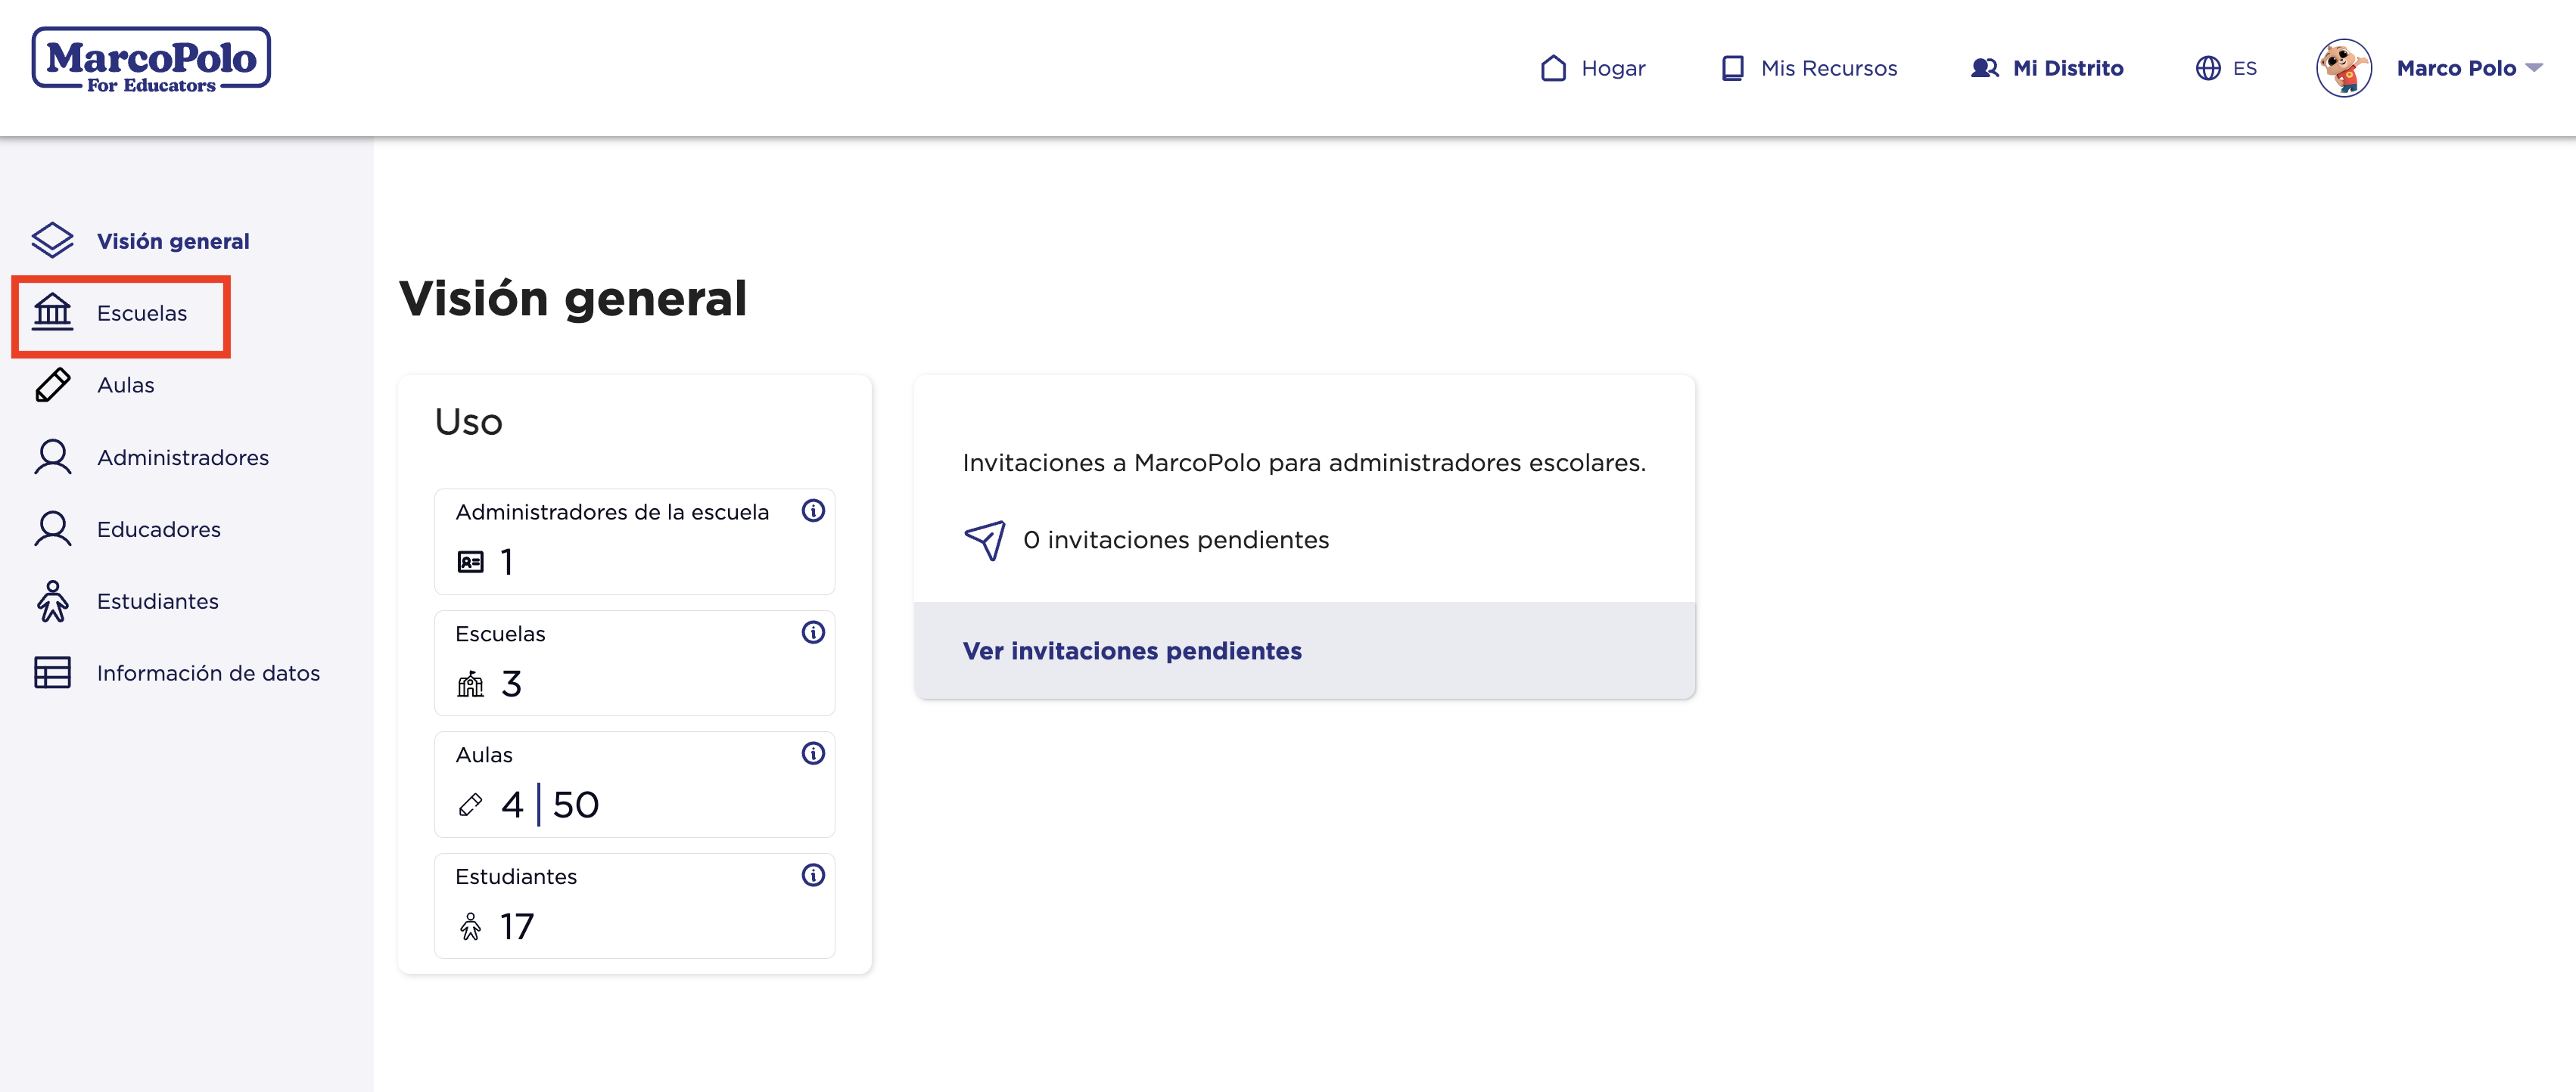Click the 'Visión general' page heading
Screen dimensions: 2576x1092
click(x=573, y=299)
